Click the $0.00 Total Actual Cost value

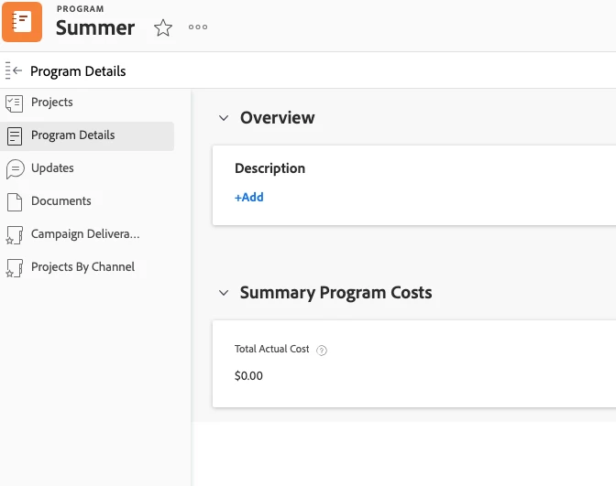click(248, 375)
